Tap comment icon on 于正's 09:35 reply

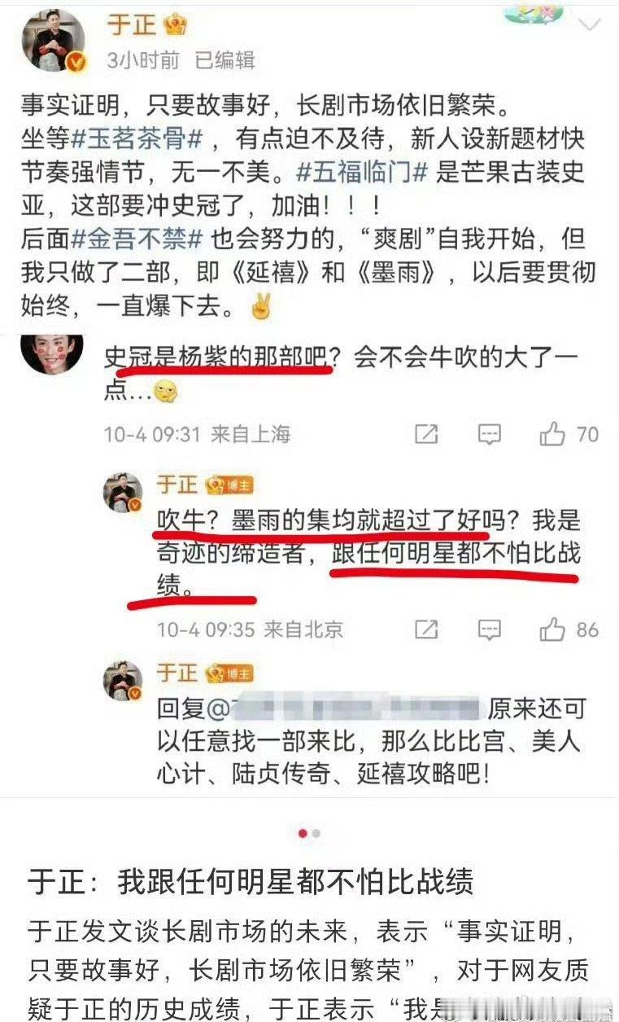(489, 629)
